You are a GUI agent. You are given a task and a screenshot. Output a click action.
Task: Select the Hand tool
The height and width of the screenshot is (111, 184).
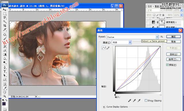(x=5, y=92)
